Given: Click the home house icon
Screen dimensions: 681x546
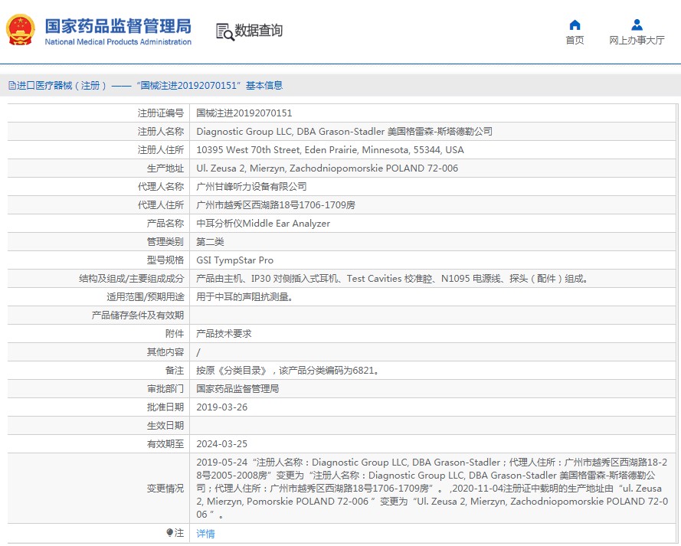Looking at the screenshot, I should pos(575,25).
